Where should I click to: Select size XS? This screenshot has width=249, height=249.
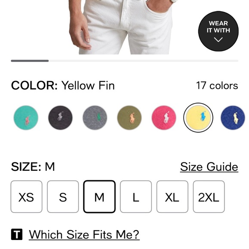pyautogui.click(x=27, y=197)
